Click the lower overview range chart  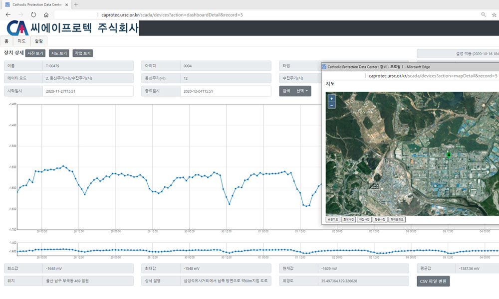click(x=258, y=250)
